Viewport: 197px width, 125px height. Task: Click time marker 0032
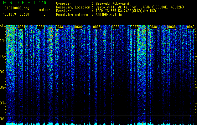(40, 27)
